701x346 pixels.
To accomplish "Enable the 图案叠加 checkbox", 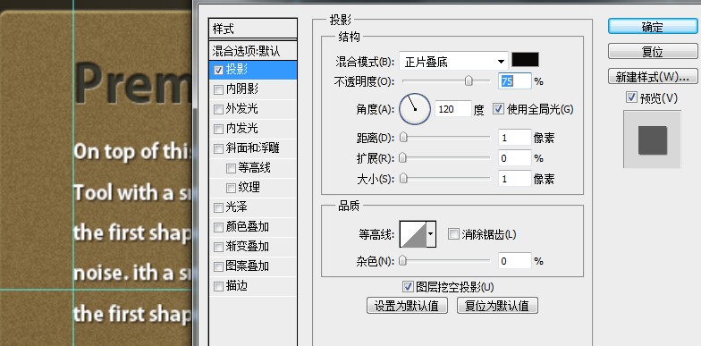I will tap(218, 266).
